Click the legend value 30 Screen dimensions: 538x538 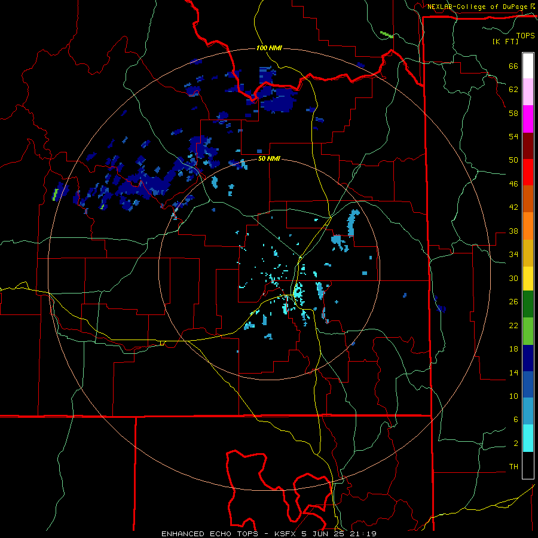(x=513, y=278)
